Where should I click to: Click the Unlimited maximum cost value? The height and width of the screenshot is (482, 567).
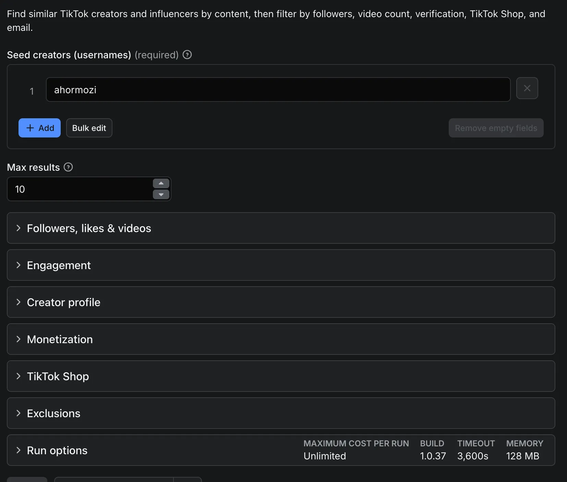[325, 456]
